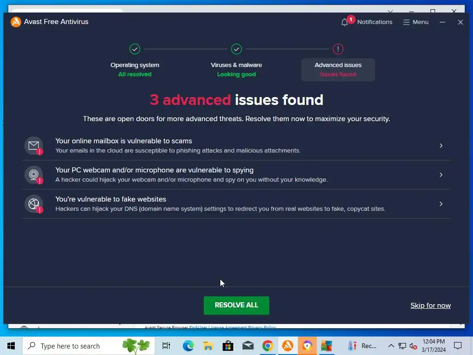Click the Avast logo icon
This screenshot has width=473, height=355.
tap(16, 22)
